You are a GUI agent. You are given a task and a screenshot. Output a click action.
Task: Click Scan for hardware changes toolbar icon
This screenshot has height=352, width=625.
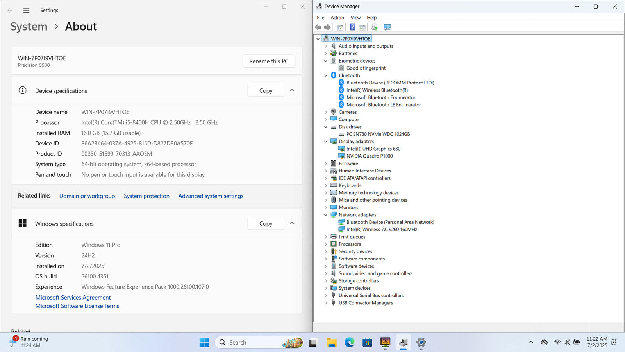coord(387,27)
